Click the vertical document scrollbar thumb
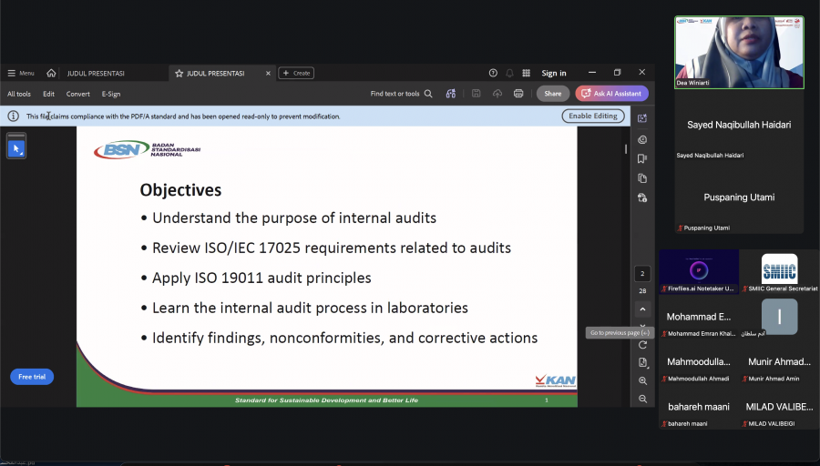 point(626,149)
